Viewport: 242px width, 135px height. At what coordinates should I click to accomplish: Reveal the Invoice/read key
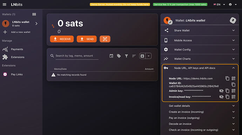tap(221, 97)
